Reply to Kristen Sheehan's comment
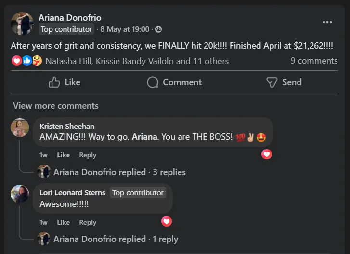This screenshot has width=350, height=254. (x=88, y=155)
